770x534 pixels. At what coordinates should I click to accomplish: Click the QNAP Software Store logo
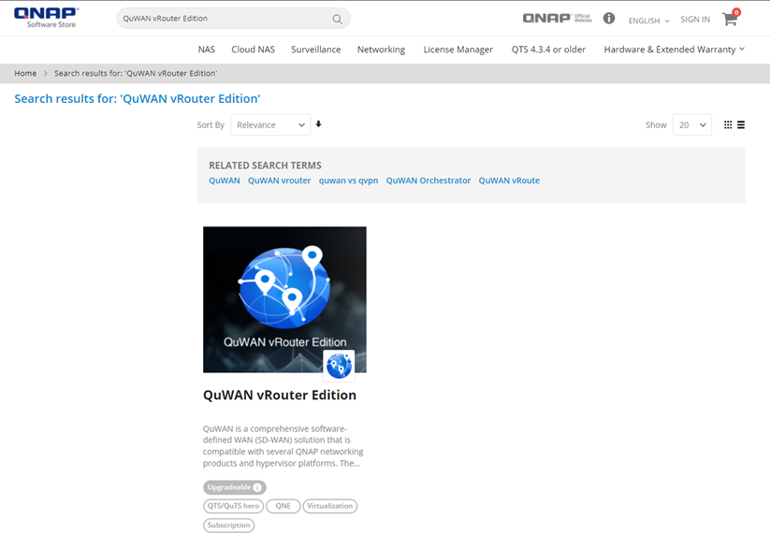pyautogui.click(x=47, y=18)
